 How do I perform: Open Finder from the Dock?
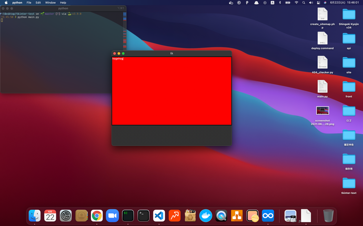click(35, 216)
